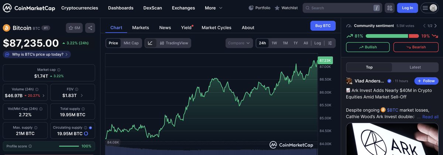Go to next sentiment page arrow

436,26
